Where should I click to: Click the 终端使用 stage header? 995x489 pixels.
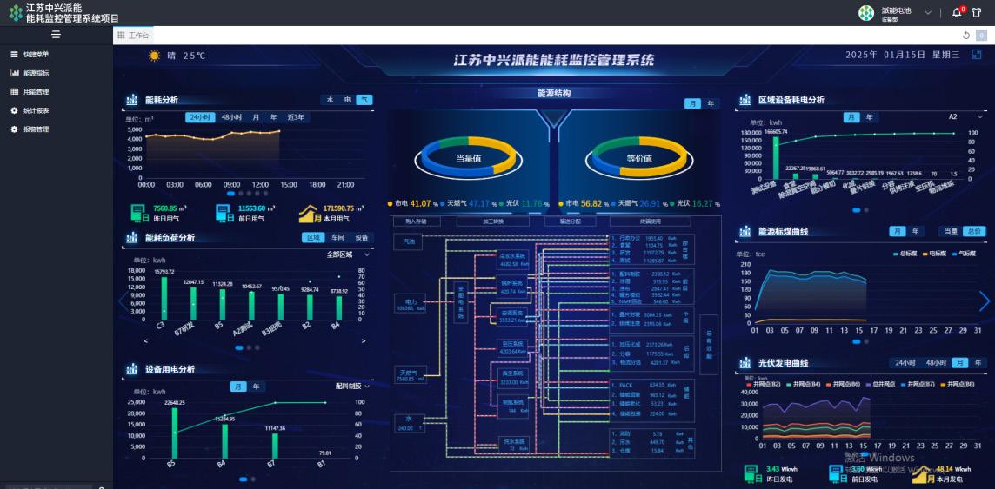(x=650, y=221)
